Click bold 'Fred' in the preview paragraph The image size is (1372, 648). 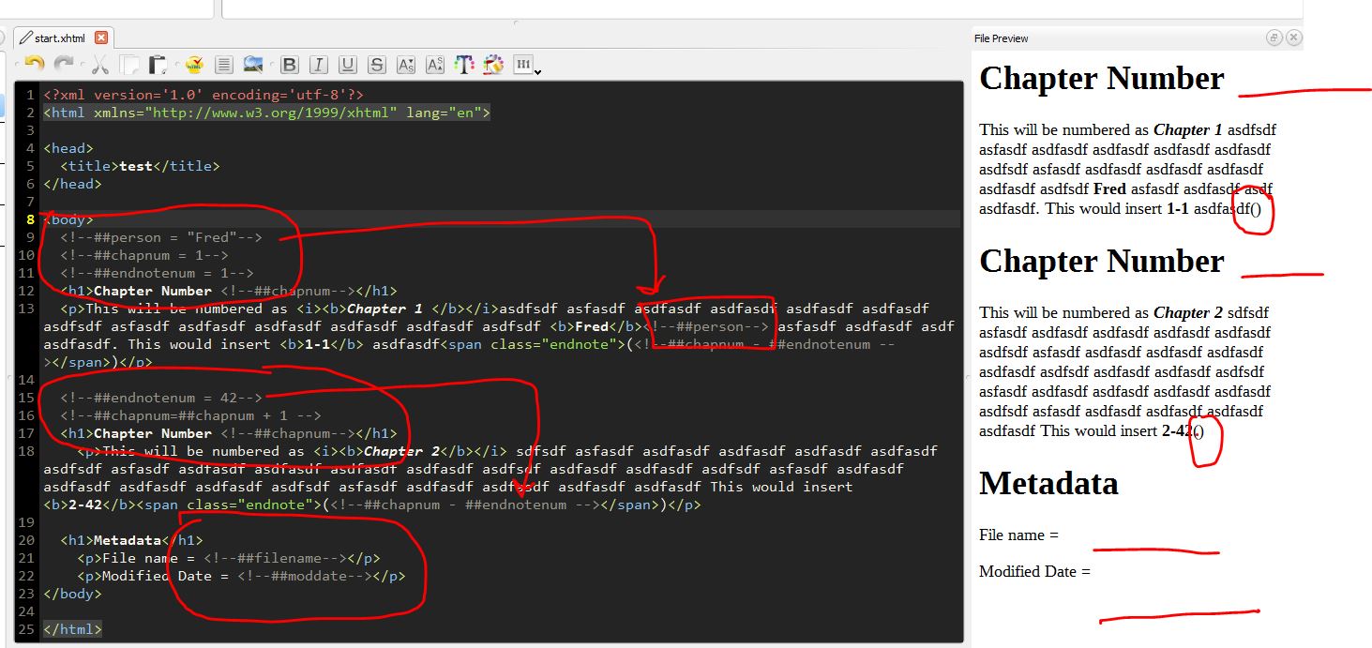1109,189
